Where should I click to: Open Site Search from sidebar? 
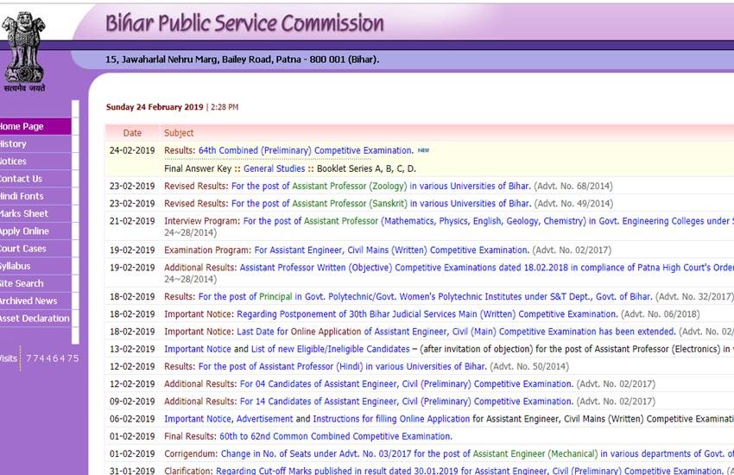coord(22,283)
